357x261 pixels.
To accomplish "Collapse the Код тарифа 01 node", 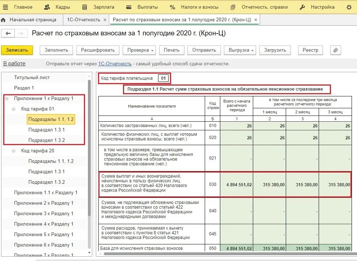I will coord(14,109).
